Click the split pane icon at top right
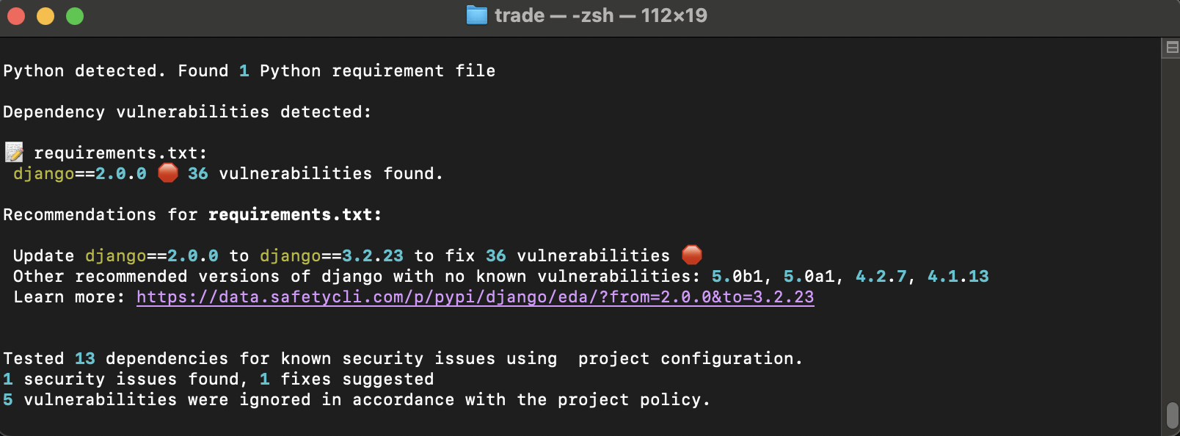Image resolution: width=1180 pixels, height=436 pixels. pos(1172,48)
